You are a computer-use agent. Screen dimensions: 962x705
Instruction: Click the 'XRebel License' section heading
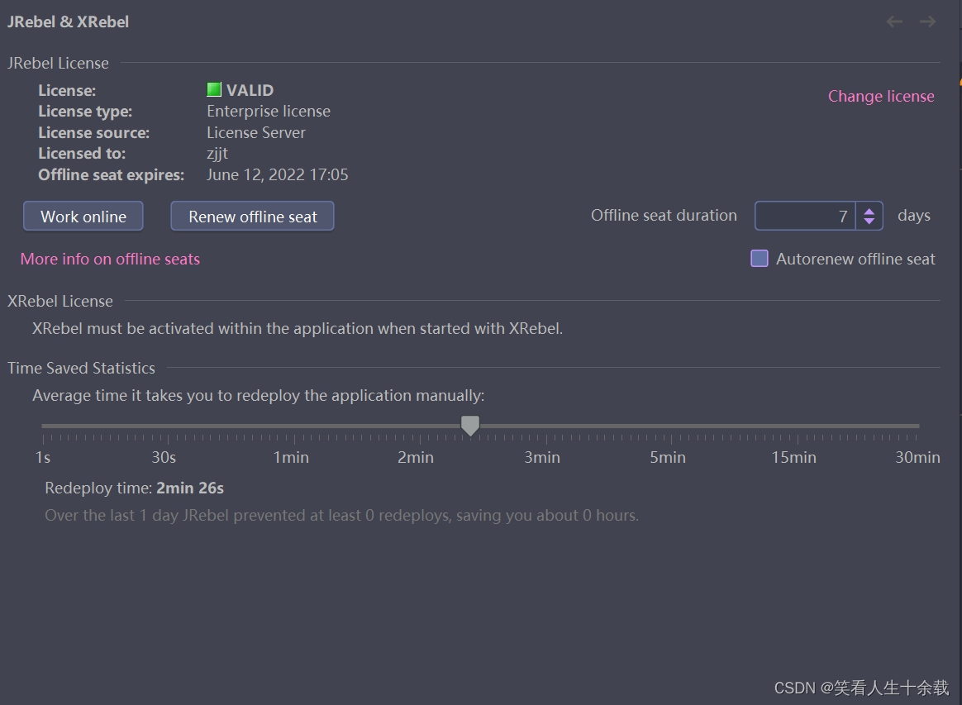60,302
